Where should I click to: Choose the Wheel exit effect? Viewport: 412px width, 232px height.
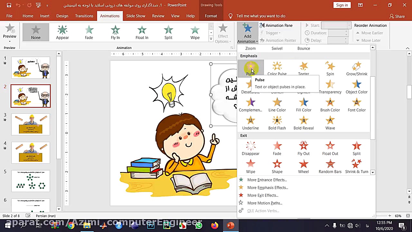coord(303,166)
